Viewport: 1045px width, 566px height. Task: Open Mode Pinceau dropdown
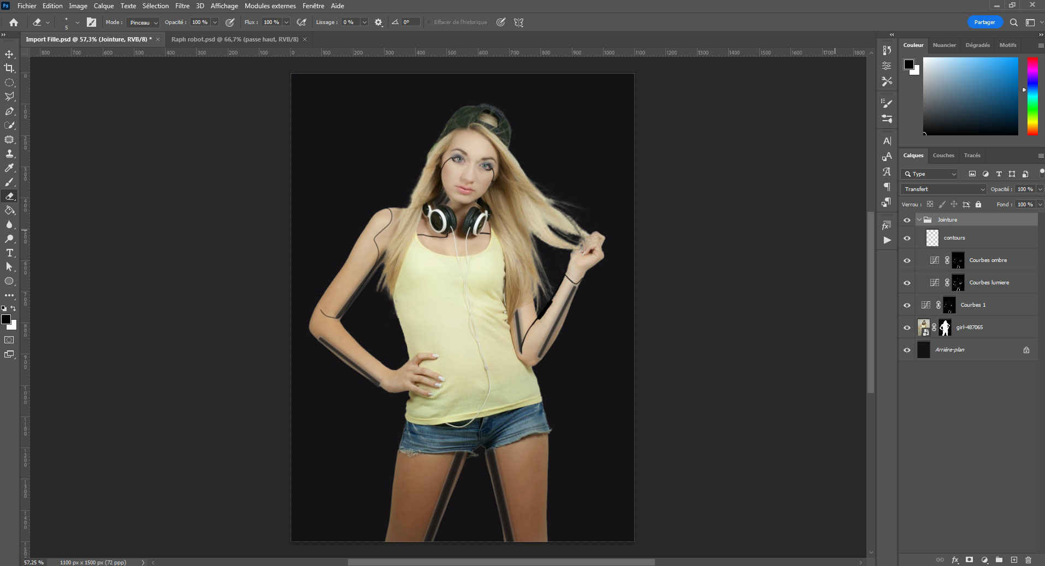click(143, 22)
